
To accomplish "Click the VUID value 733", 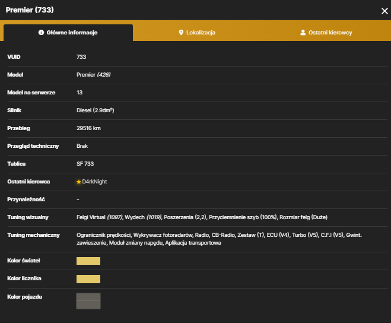I will point(81,57).
